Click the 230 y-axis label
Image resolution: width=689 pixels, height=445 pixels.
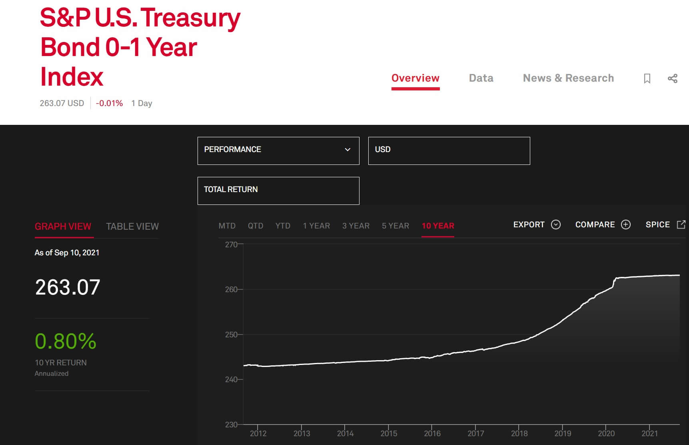(231, 425)
